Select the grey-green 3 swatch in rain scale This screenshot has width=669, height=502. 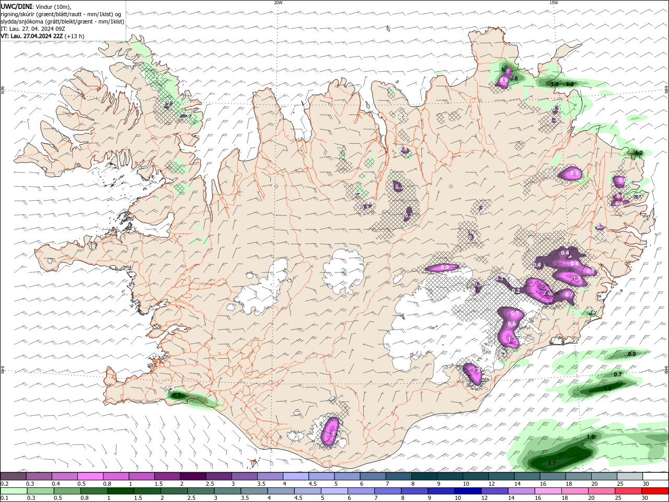227,490
